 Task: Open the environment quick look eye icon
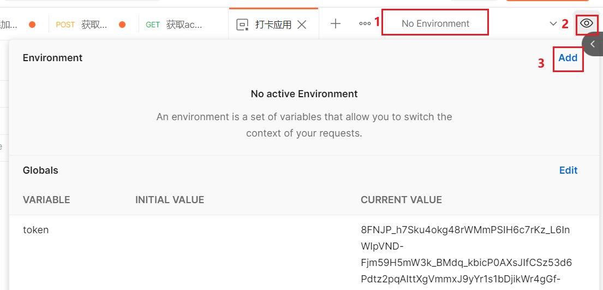587,23
